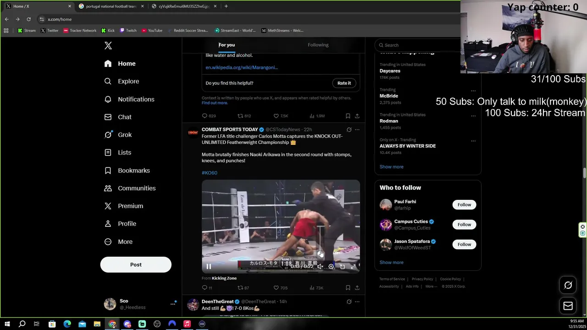
Task: Bookmark the post with 7.5K likes
Action: (x=348, y=116)
